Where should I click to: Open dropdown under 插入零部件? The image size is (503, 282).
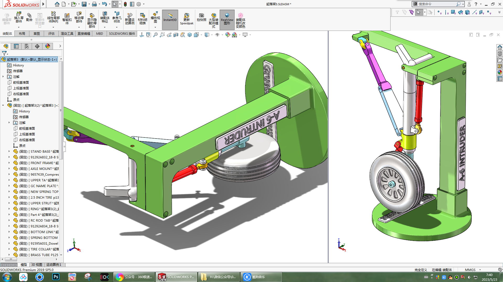19,27
